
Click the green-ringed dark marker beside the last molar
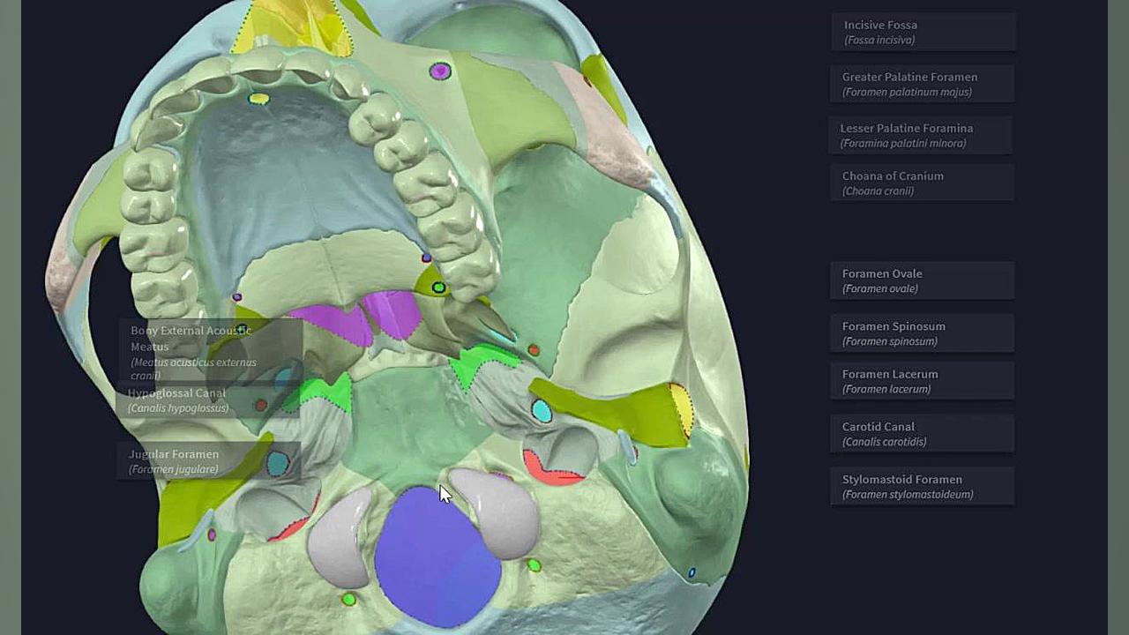[x=438, y=288]
